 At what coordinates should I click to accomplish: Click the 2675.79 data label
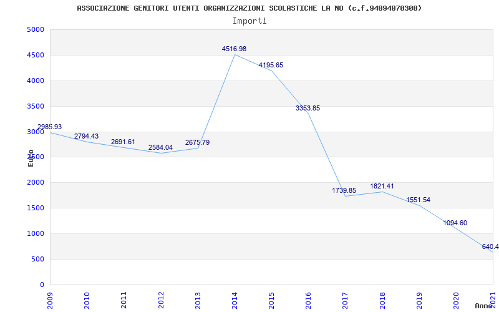197,143
